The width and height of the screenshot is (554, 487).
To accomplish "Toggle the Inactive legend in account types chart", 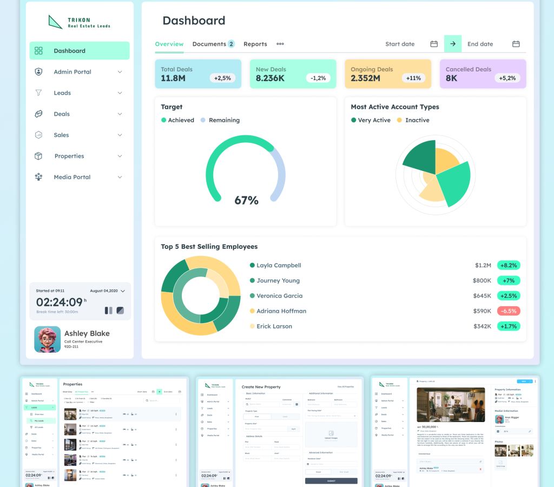I will [413, 120].
